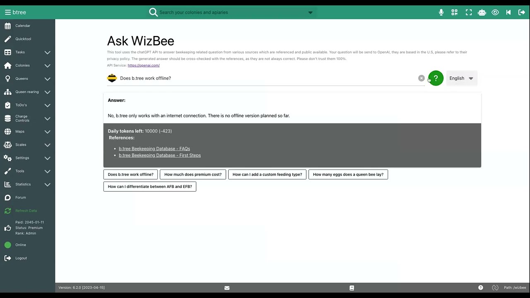Expand the Settings submenu chevron
The image size is (530, 298).
[x=48, y=159]
